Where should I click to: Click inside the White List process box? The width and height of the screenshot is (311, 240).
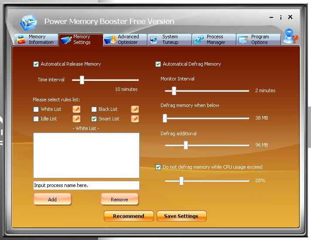click(x=86, y=155)
